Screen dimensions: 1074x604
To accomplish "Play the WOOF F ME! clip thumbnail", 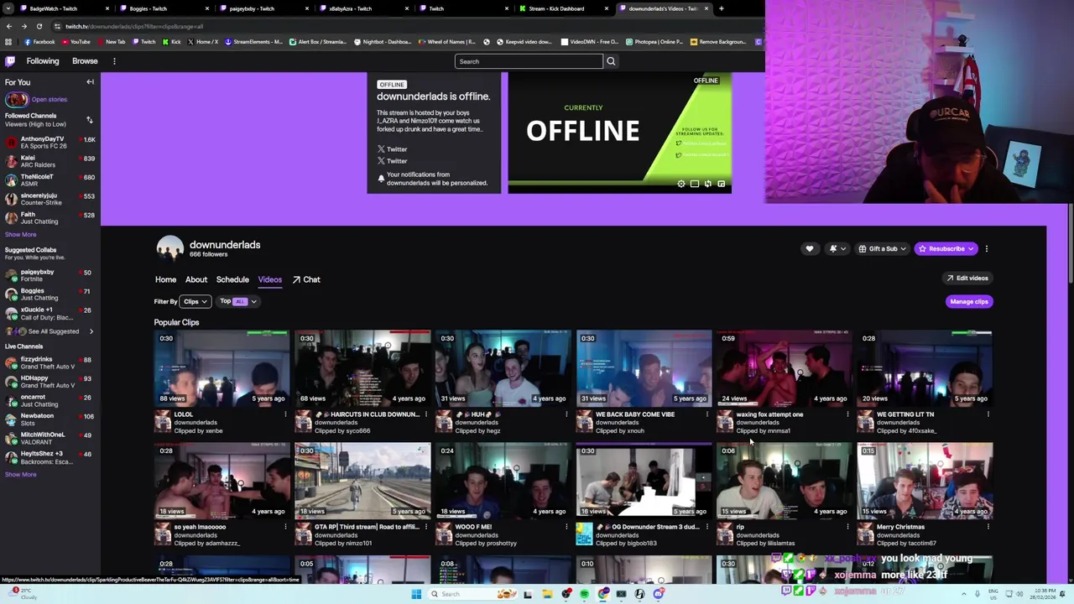I will pos(503,481).
